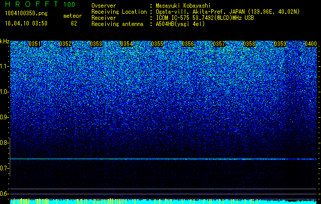Click the HROFFT 1.0.0 title text
Viewport: 321px width, 204px height.
point(40,4)
